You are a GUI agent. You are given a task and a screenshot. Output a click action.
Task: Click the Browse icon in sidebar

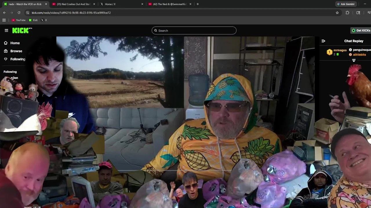point(6,51)
